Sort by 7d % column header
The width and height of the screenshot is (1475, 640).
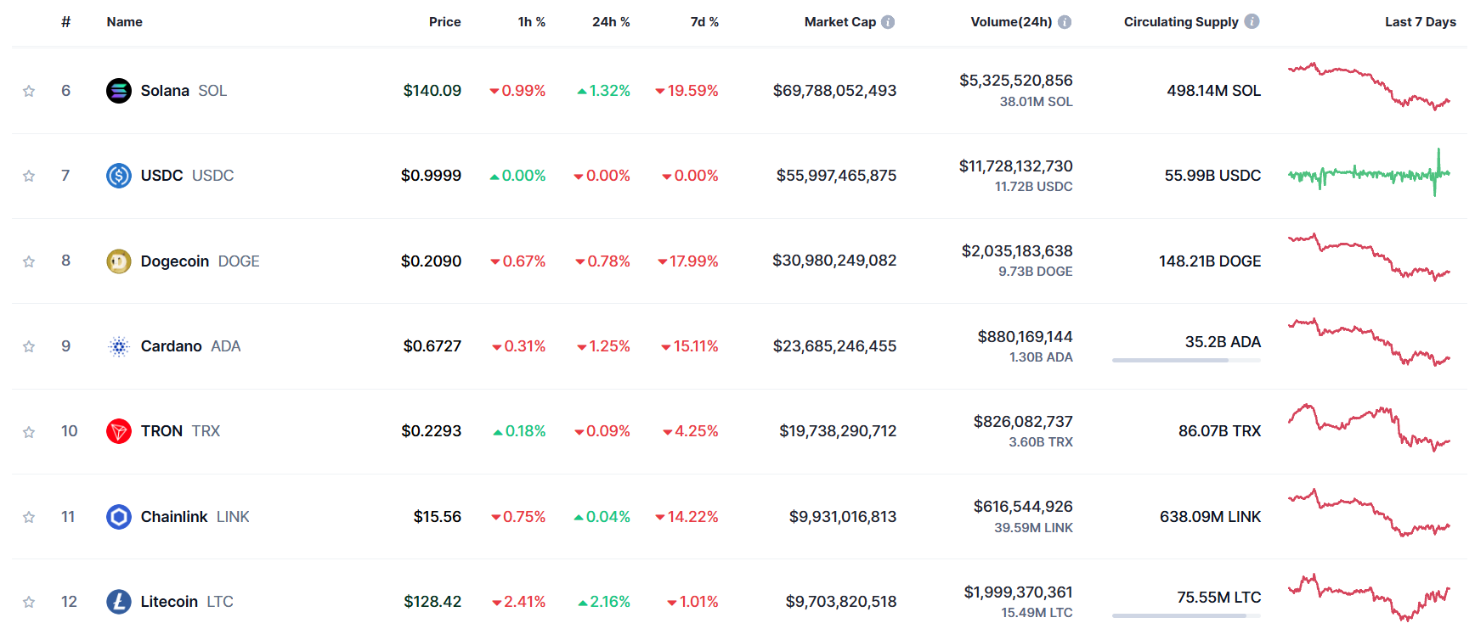pos(704,22)
